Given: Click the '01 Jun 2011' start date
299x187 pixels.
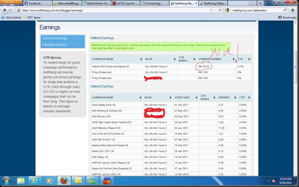Looking at the screenshot, I should (x=181, y=105).
